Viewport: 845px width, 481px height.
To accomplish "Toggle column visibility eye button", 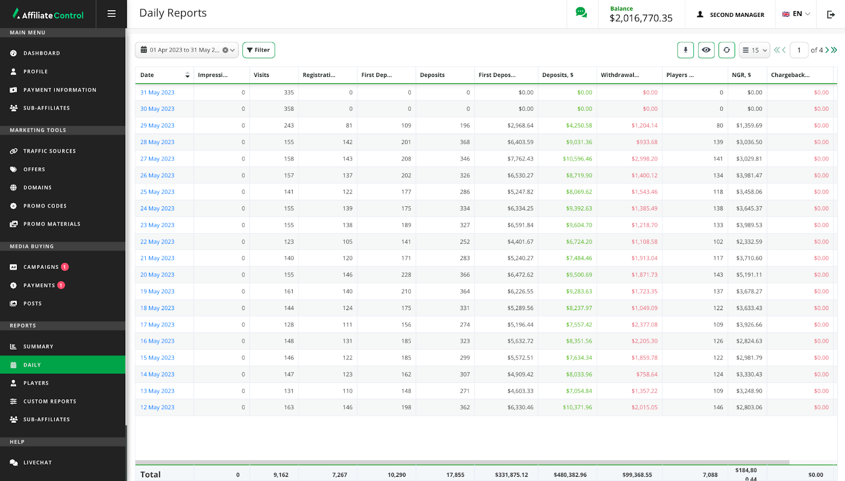I will [706, 50].
